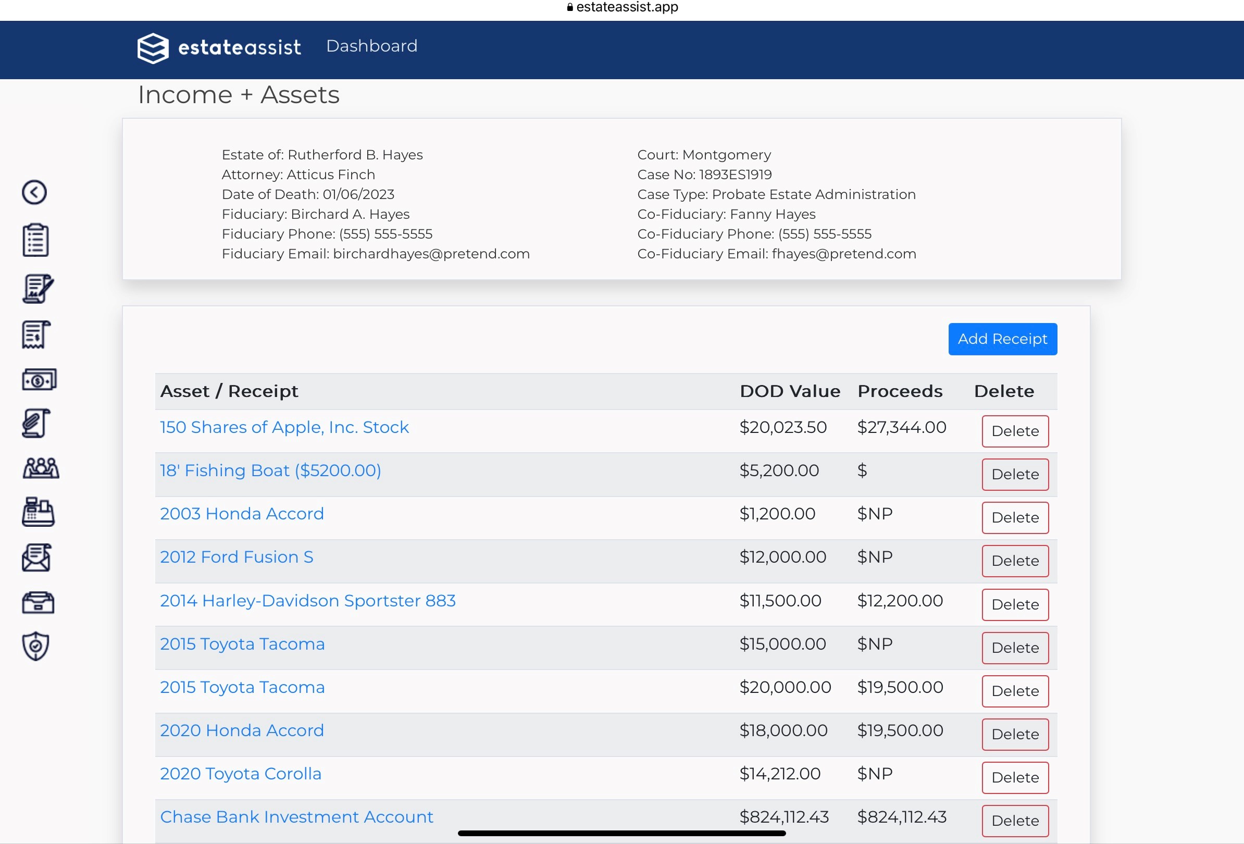Open the $20,000.00 2015 Toyota Tacoma
The height and width of the screenshot is (844, 1244).
coord(242,687)
